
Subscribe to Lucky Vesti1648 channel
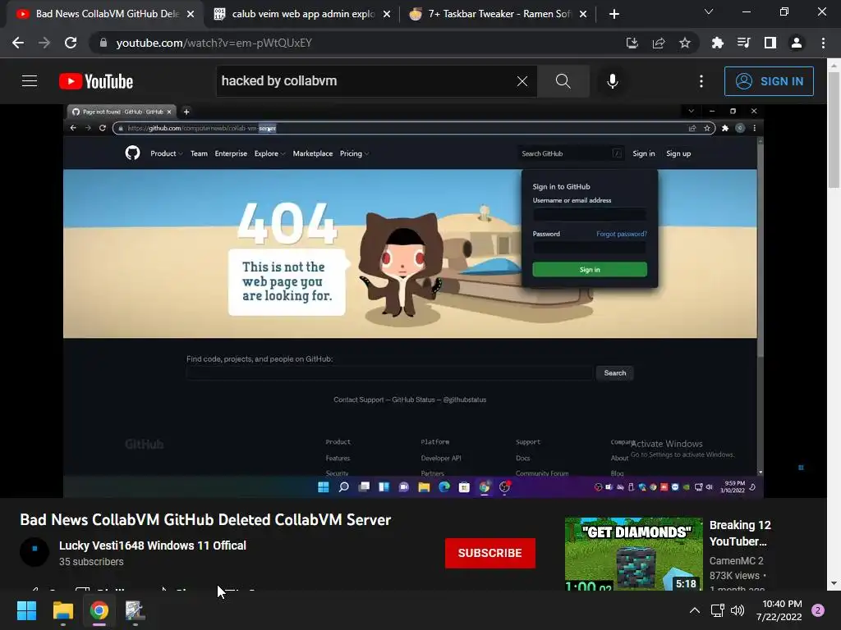(x=489, y=553)
